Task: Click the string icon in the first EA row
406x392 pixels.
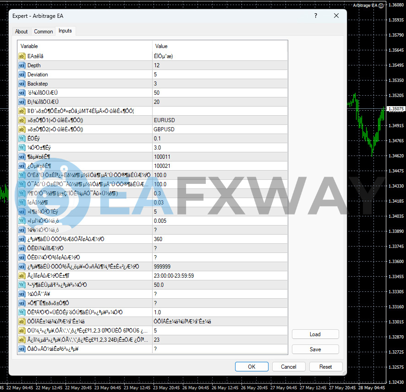Action: tap(22, 56)
